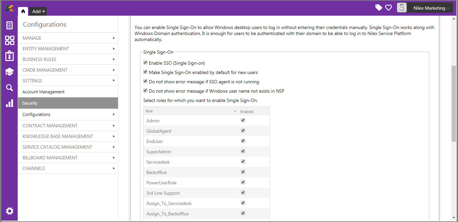Screen dimensions: 458x222
Task: Expand CONTRACT MANAGEMENT section
Action: pos(68,126)
